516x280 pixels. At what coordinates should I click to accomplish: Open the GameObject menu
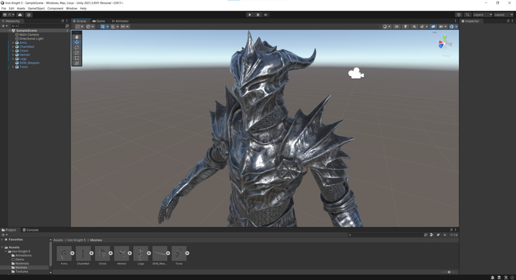tap(36, 8)
